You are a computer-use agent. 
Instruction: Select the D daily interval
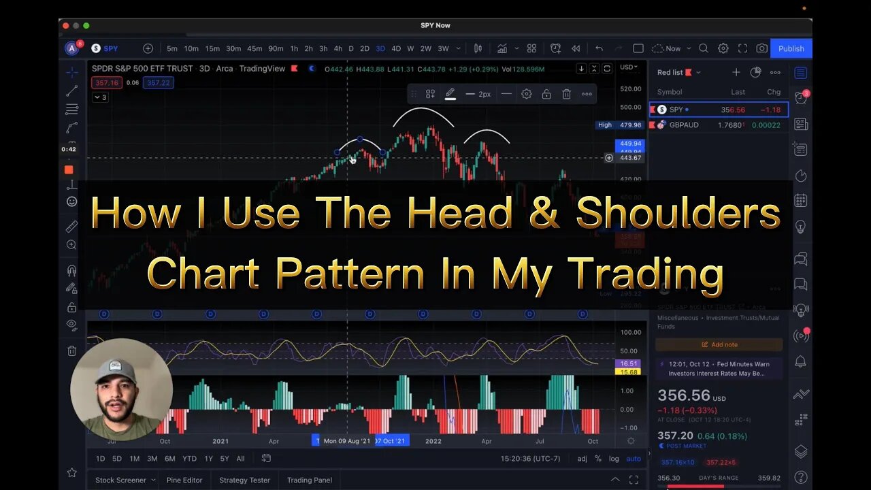coord(351,48)
